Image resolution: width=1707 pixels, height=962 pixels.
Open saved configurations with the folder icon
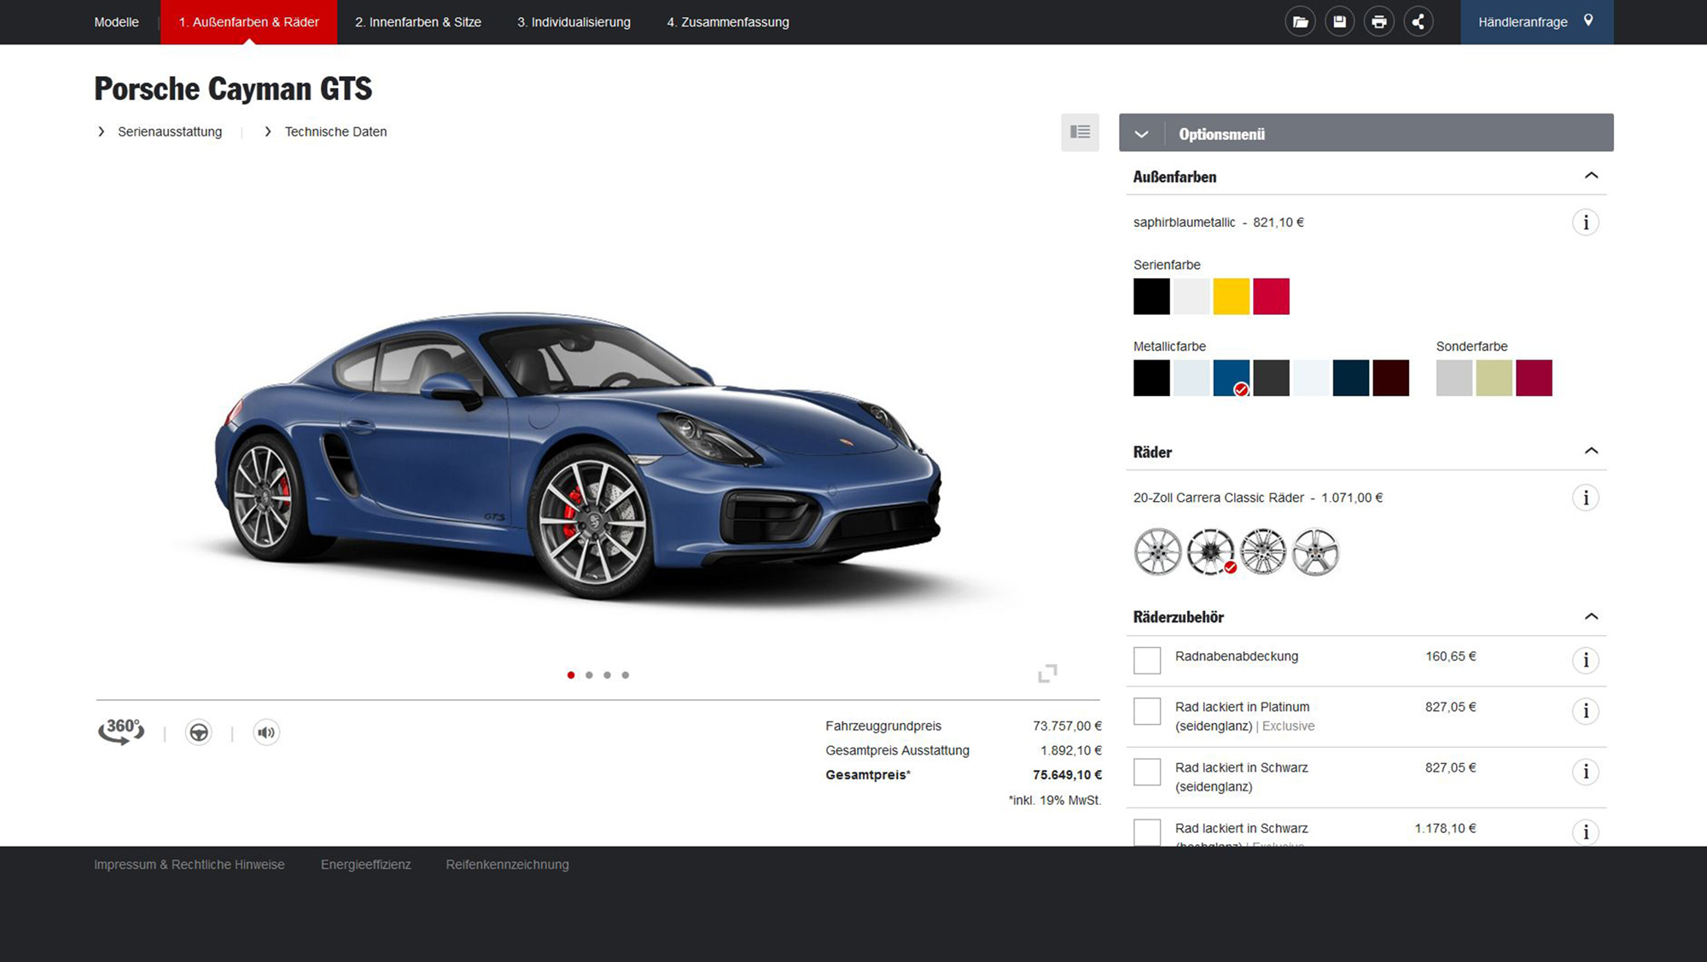1300,20
